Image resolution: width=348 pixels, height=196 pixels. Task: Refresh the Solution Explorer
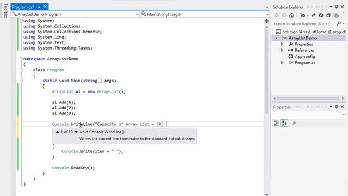[x=321, y=15]
